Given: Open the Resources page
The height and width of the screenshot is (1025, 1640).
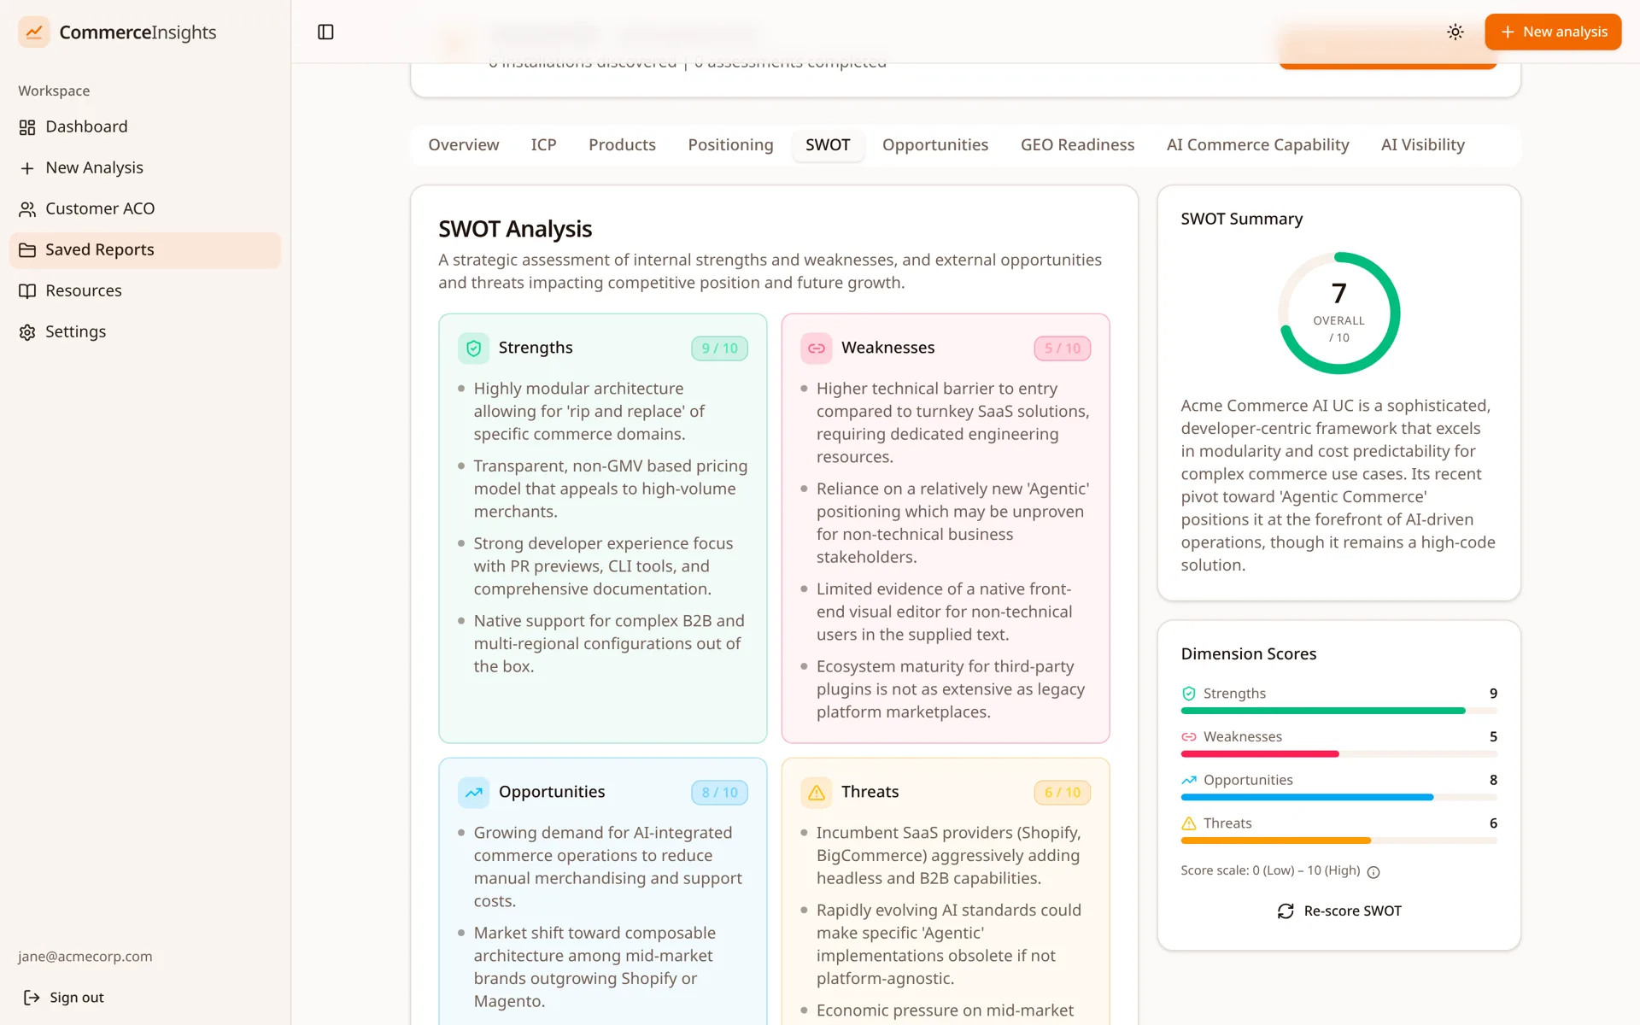Looking at the screenshot, I should pos(145,290).
